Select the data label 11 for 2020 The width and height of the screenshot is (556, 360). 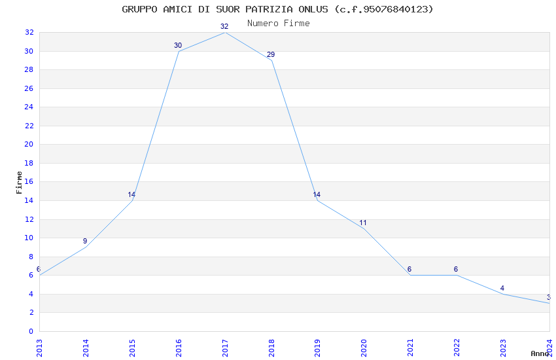click(363, 223)
